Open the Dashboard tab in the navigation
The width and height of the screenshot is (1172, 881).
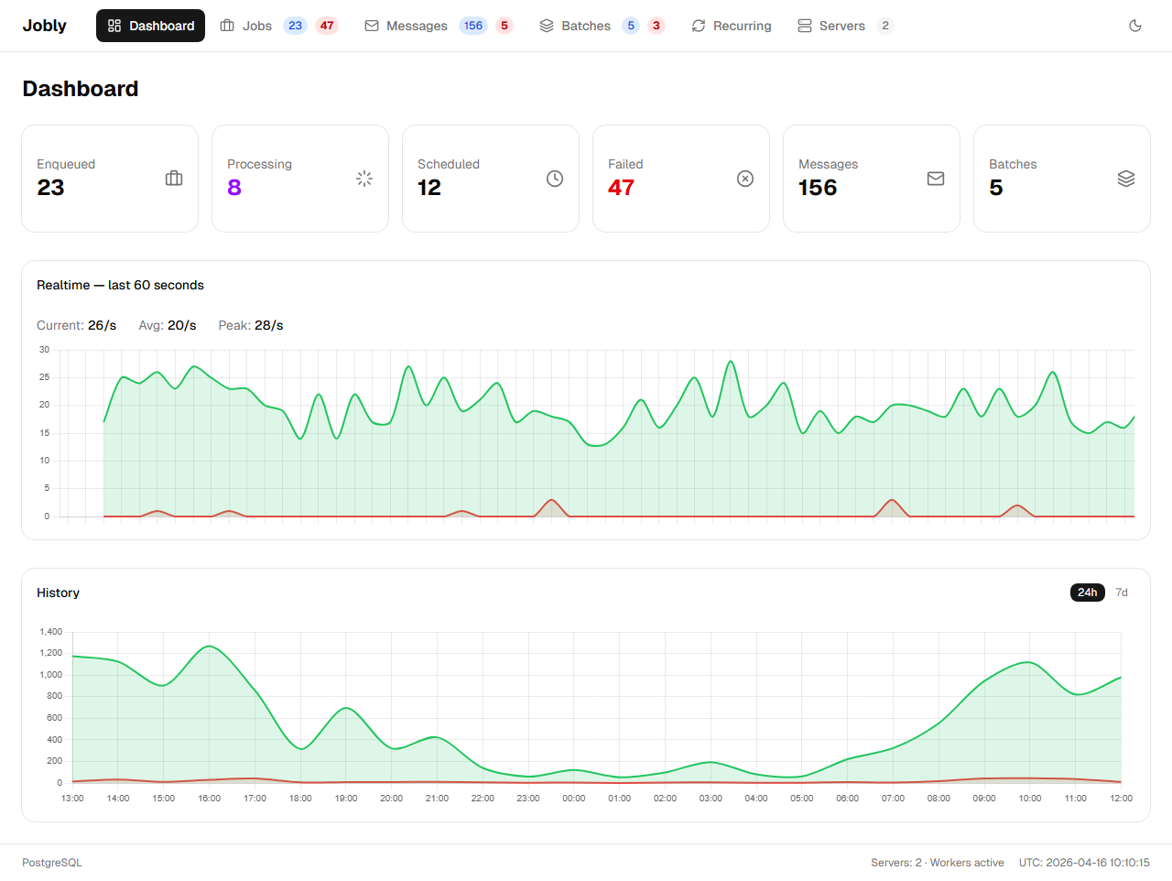151,26
